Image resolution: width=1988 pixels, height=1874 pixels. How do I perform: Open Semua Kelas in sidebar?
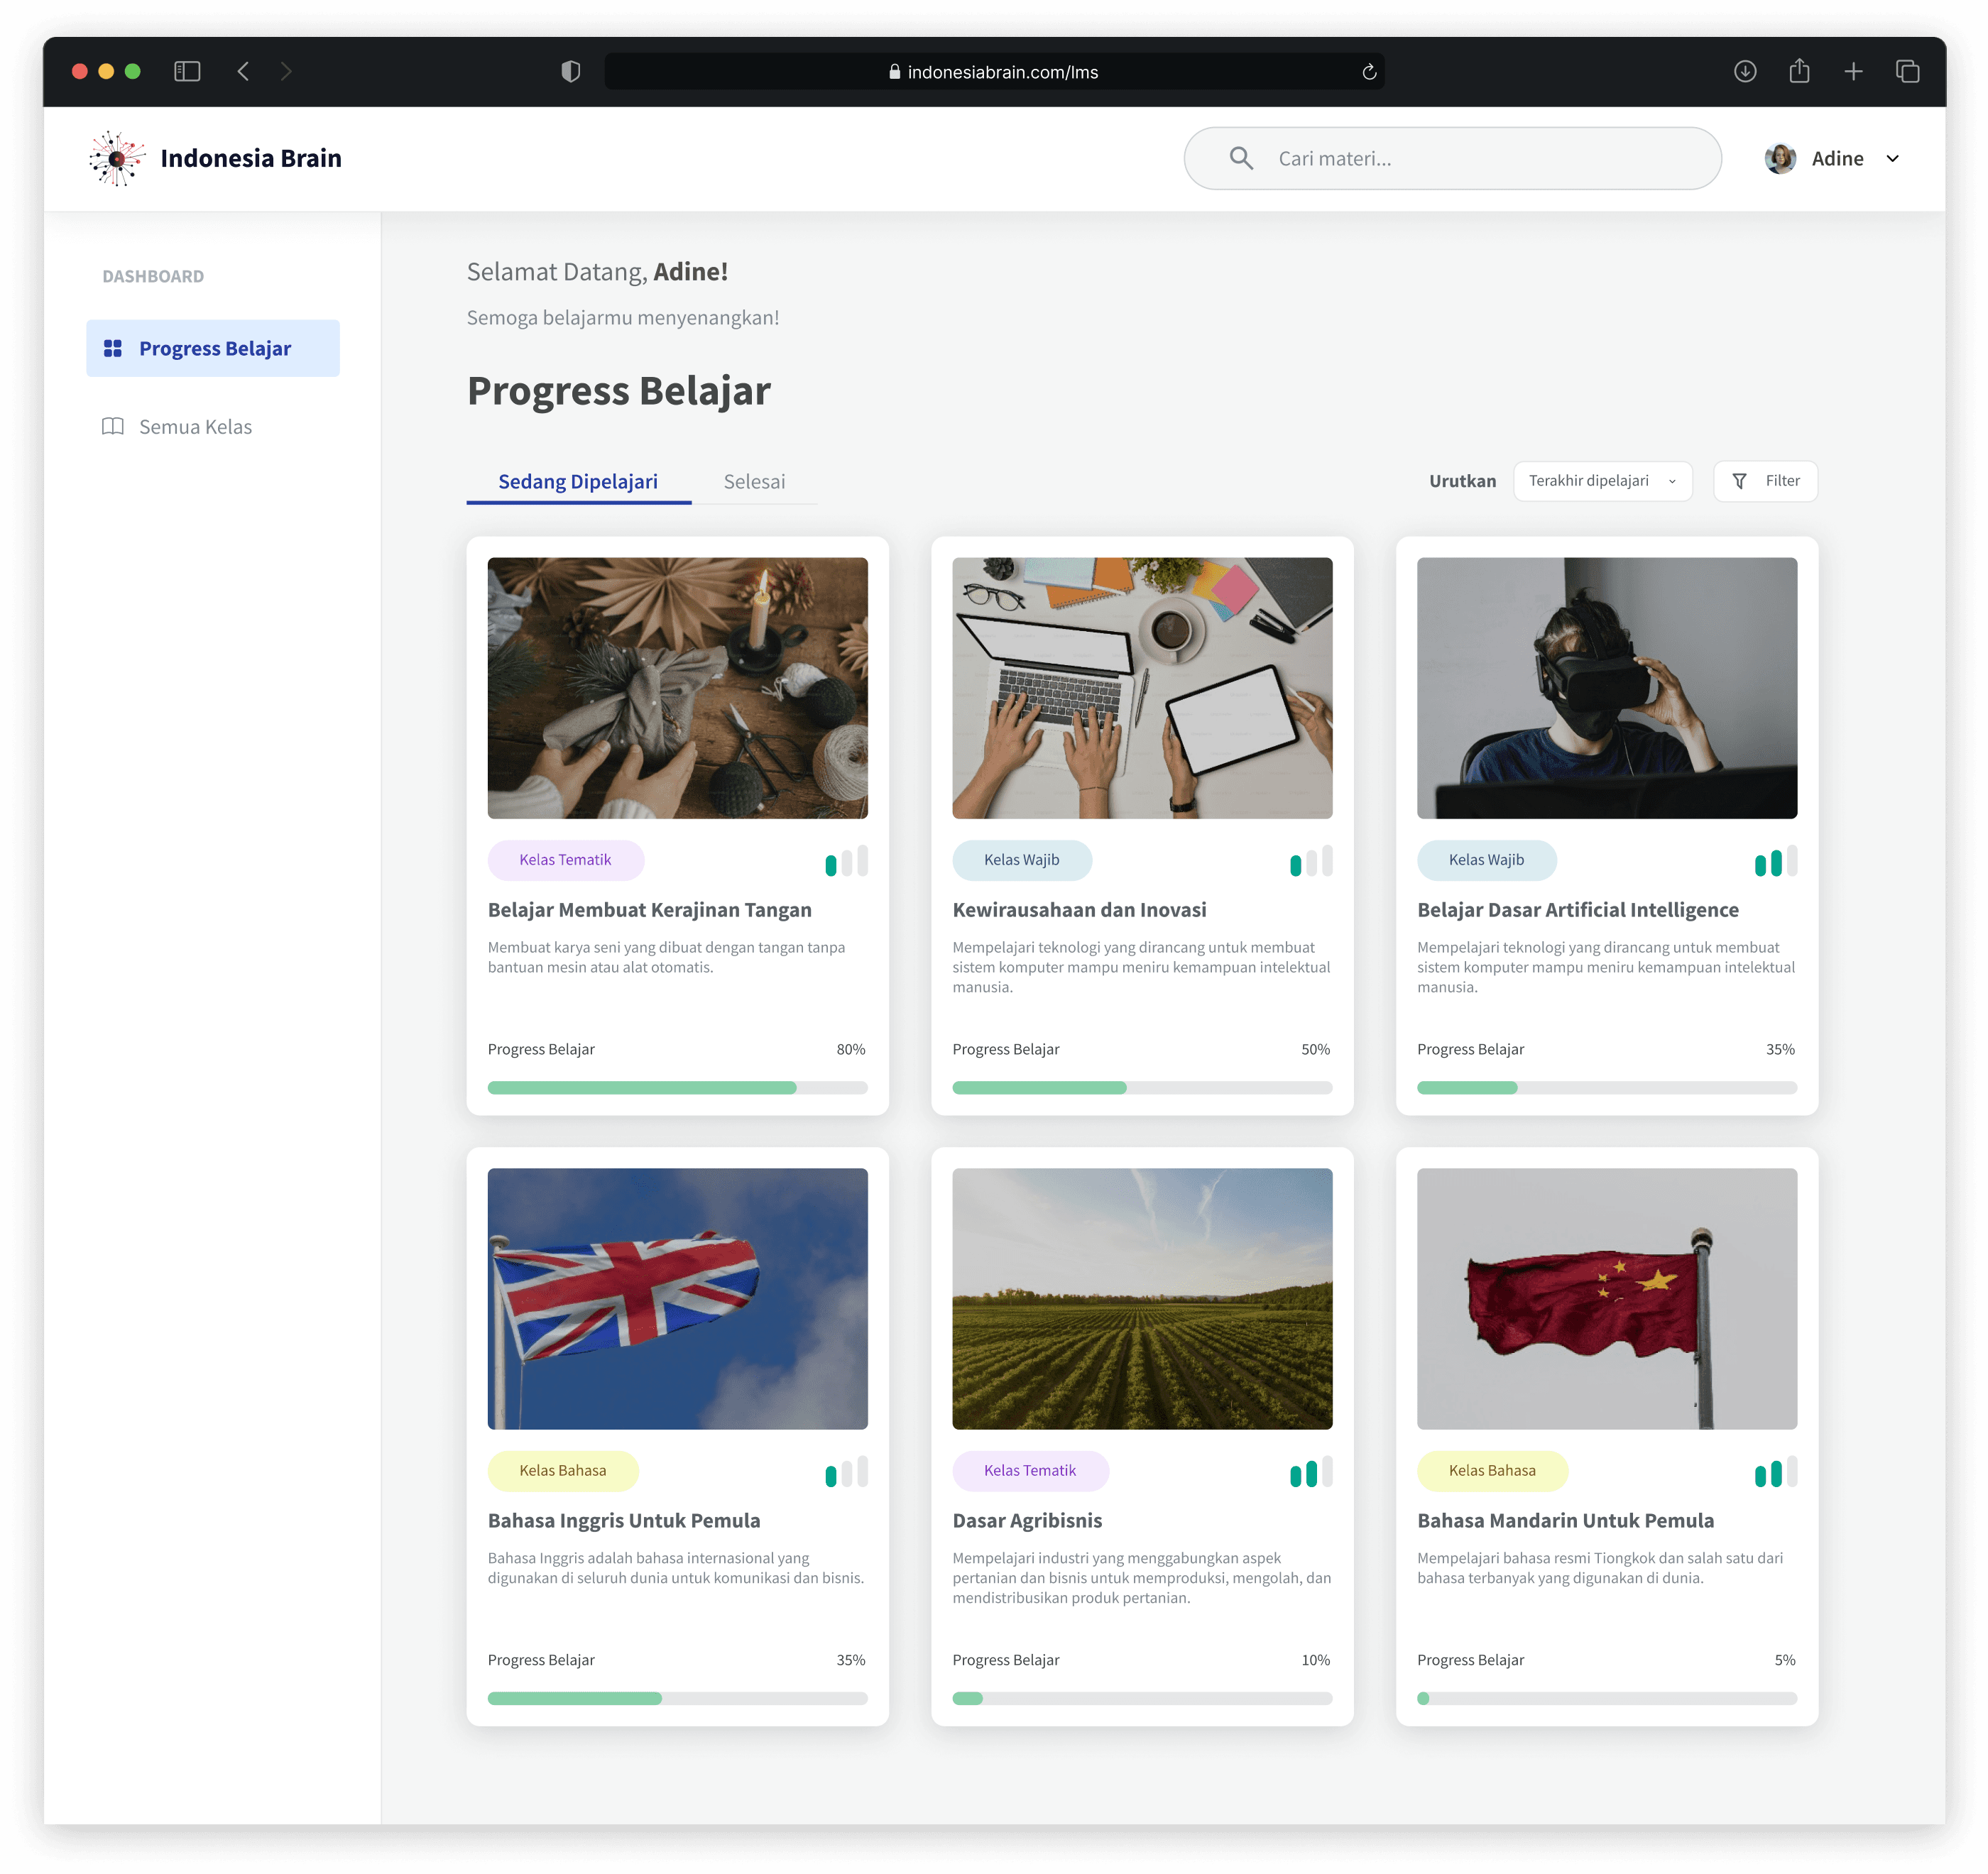(x=195, y=427)
